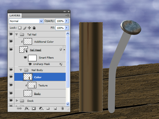Click lock all padlock icon
Screen dimensions: 159x119
coord(34,28)
